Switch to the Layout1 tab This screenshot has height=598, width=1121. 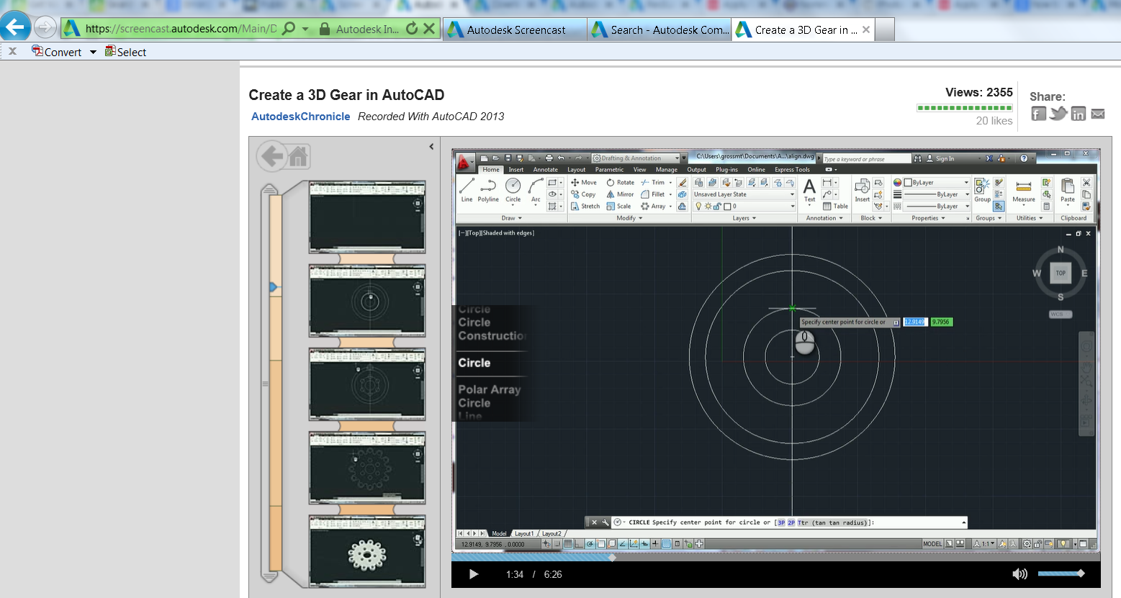(x=525, y=533)
